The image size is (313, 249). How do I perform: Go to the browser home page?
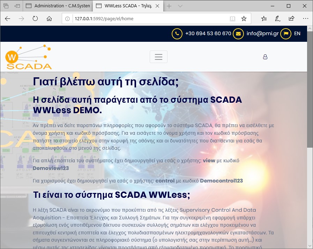pos(49,19)
